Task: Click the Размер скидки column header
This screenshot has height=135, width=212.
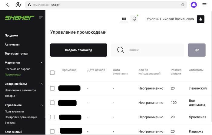Action: click(176, 72)
